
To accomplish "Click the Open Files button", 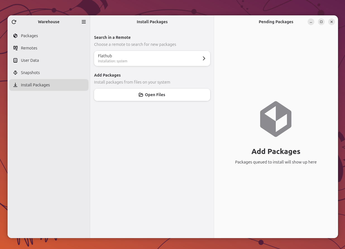I will (152, 95).
